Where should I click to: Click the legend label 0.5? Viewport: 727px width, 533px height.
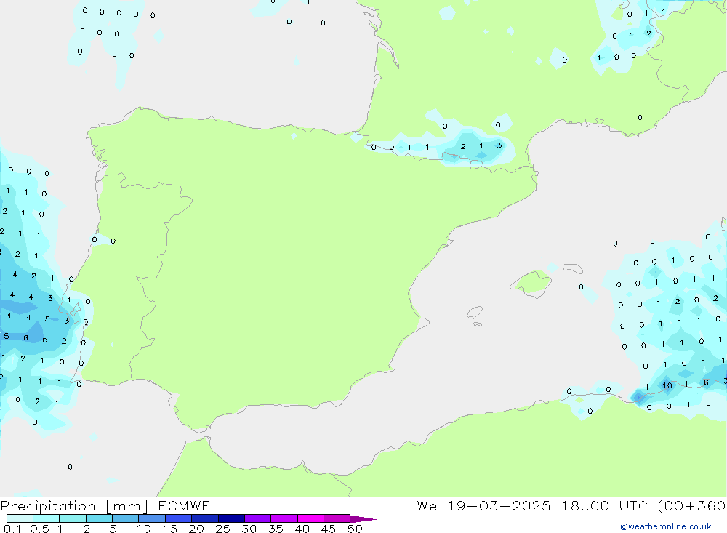click(x=39, y=529)
